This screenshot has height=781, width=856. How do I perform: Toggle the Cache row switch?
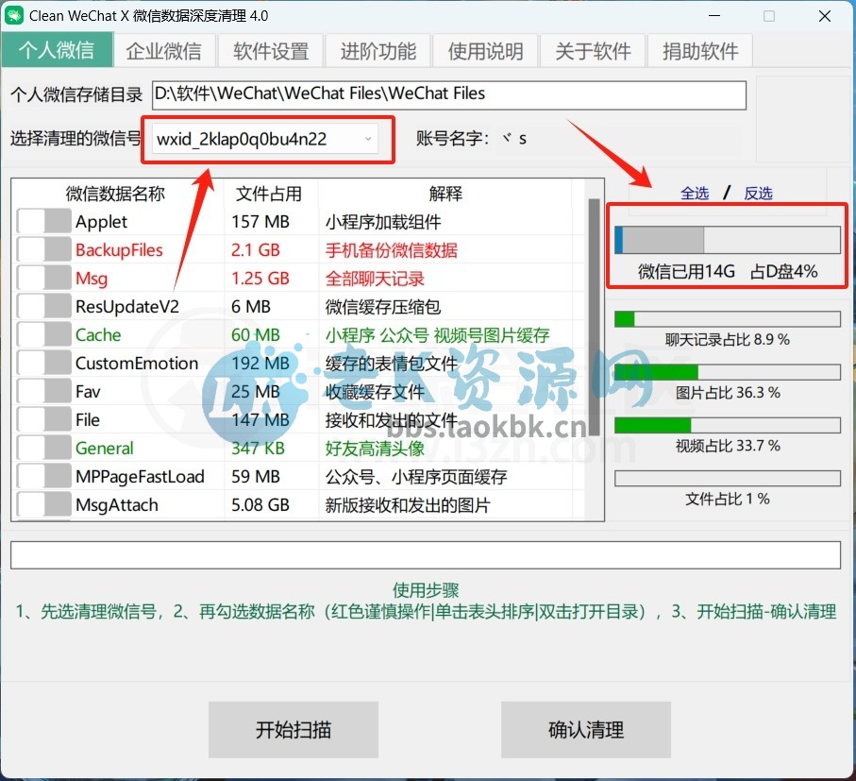pyautogui.click(x=43, y=335)
